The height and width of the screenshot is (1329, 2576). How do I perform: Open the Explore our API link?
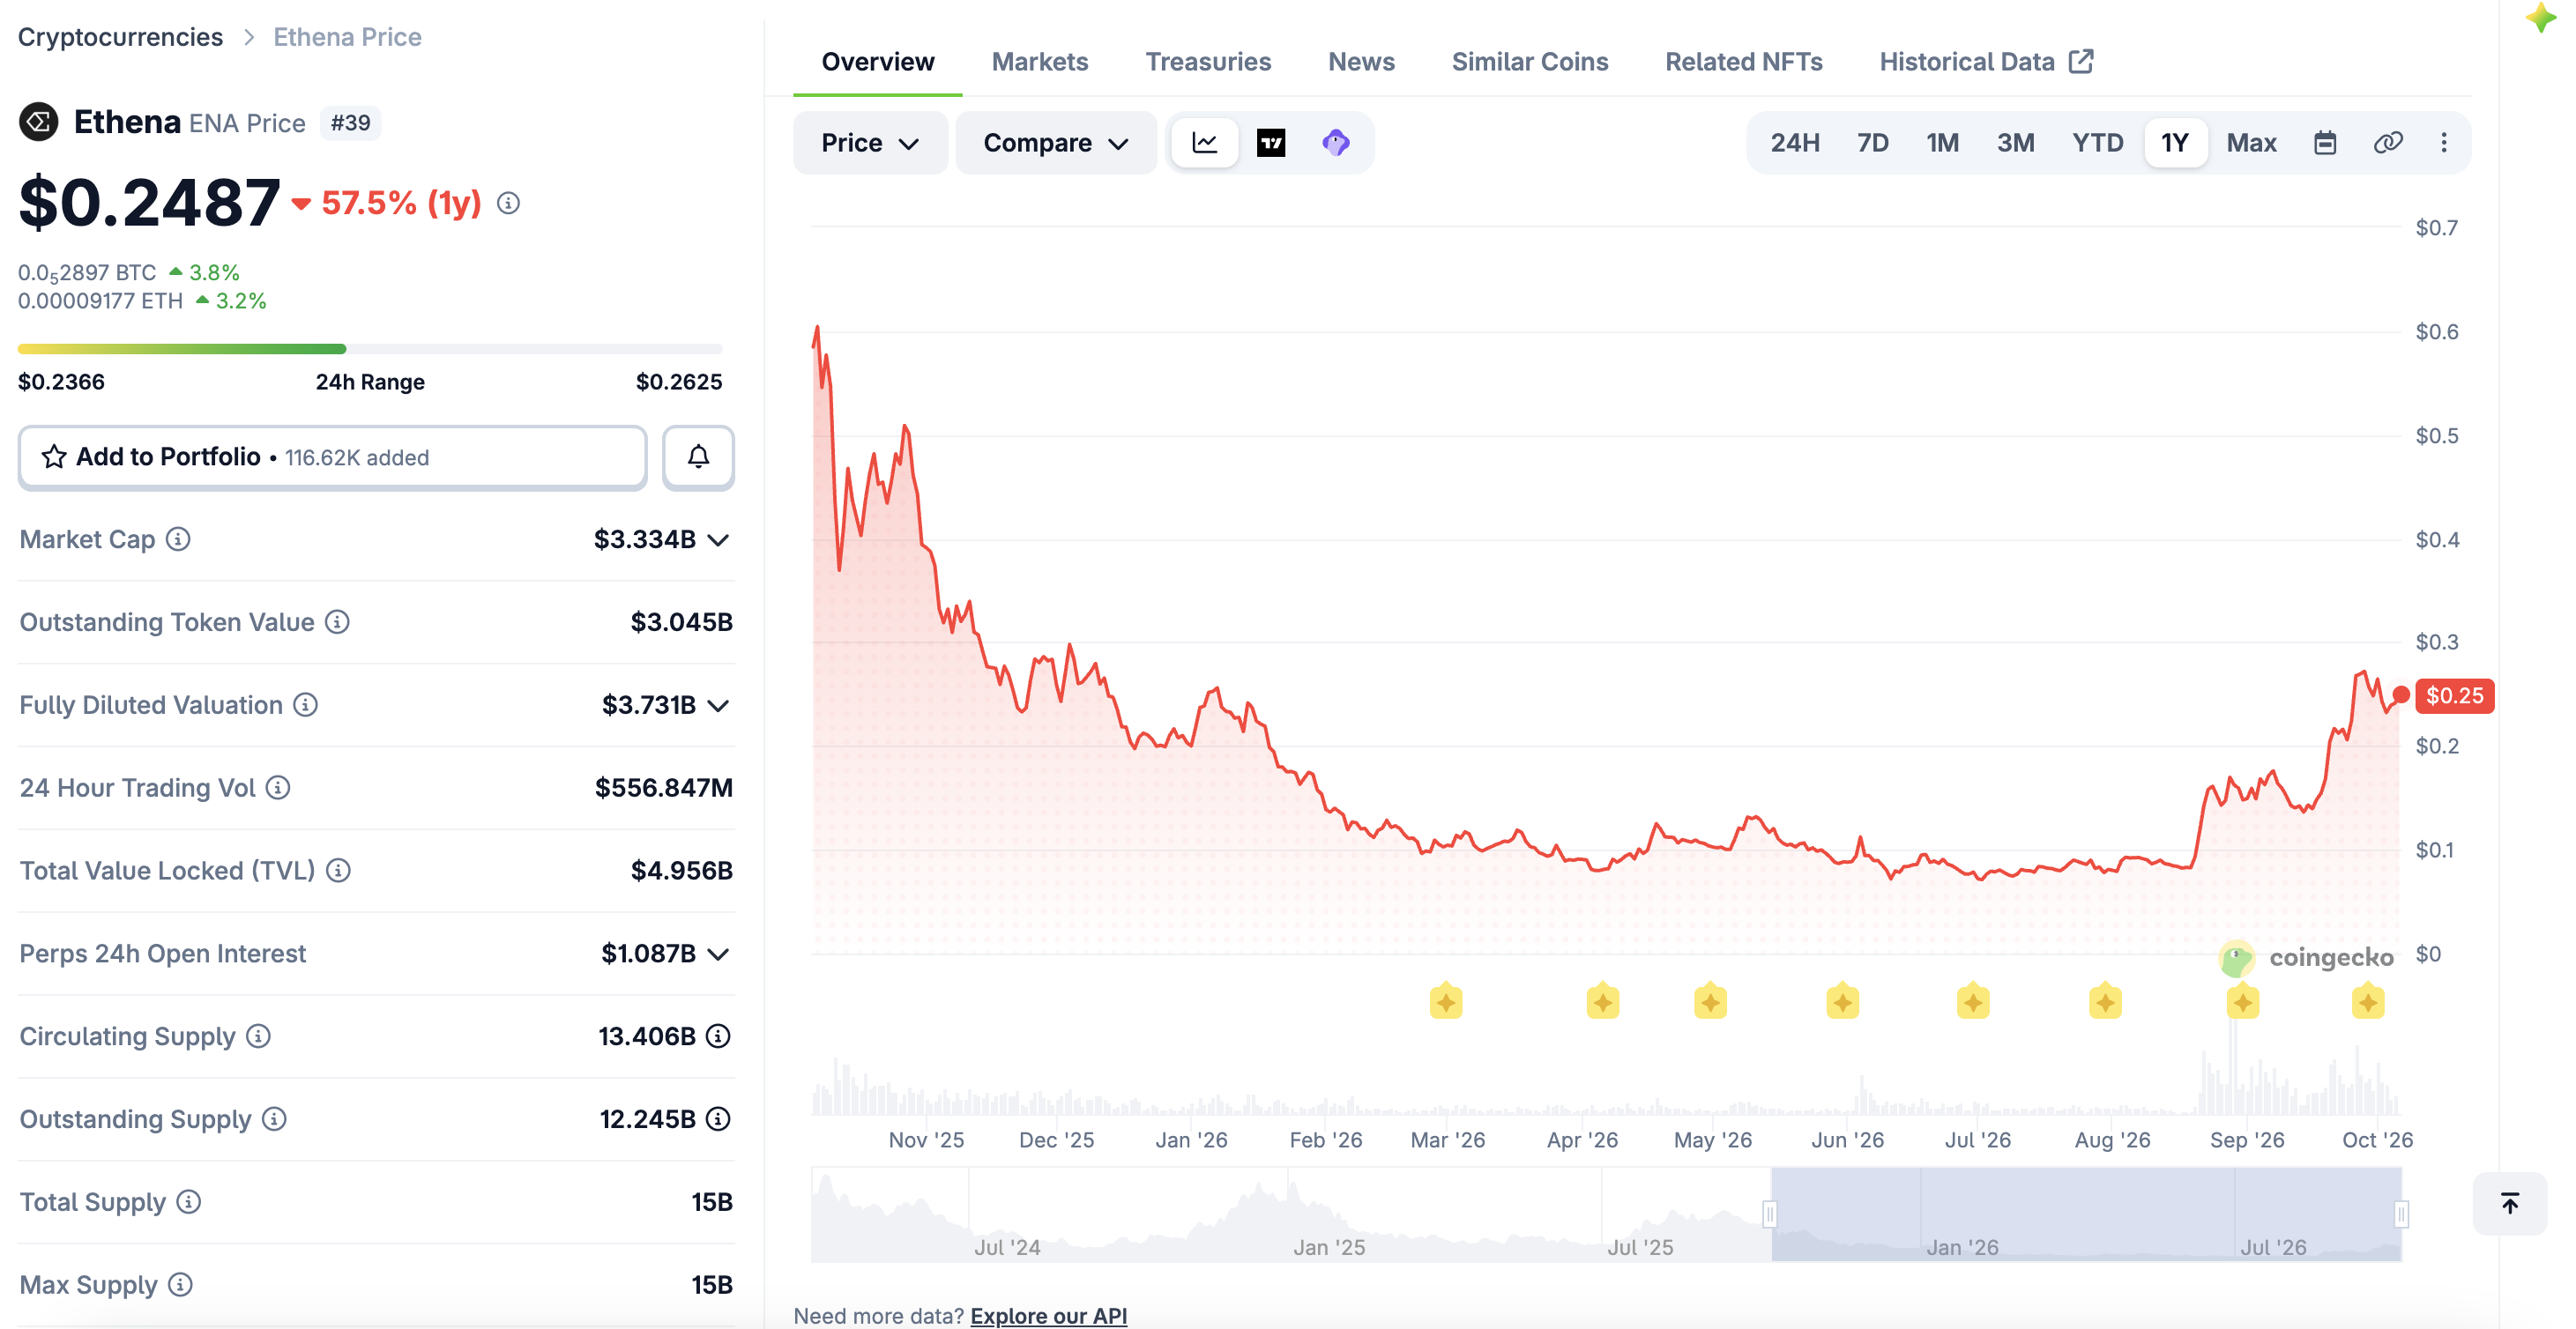[1049, 1315]
